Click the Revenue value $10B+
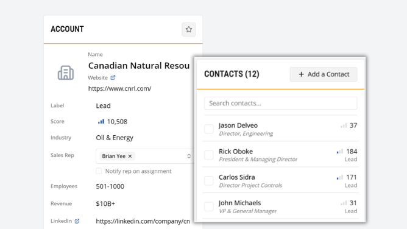Image resolution: width=407 pixels, height=229 pixels. click(x=105, y=204)
